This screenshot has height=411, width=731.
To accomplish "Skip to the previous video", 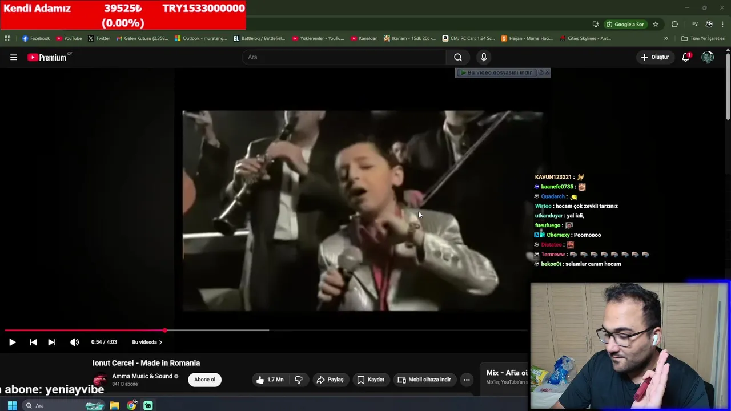I will click(x=33, y=342).
